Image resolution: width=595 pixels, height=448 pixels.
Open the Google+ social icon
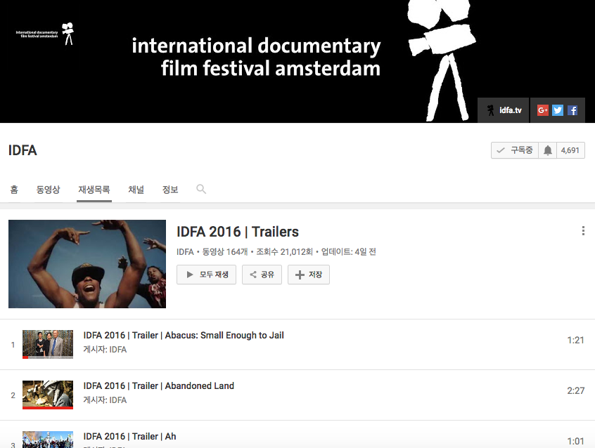[543, 110]
